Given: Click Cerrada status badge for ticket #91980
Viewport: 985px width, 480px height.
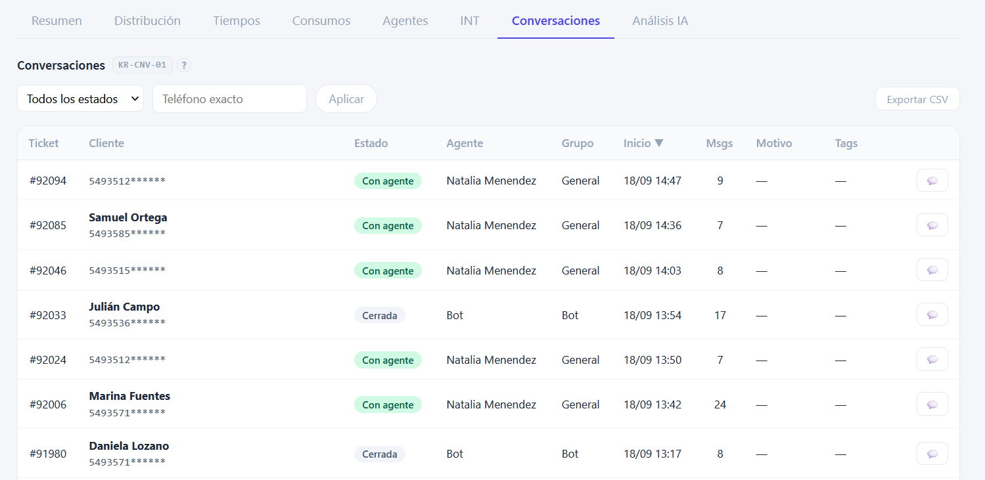Looking at the screenshot, I should (x=380, y=454).
